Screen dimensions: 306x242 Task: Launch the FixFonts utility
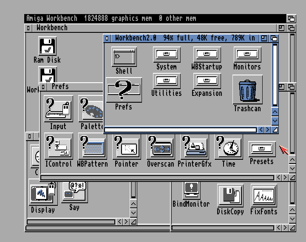pyautogui.click(x=263, y=195)
